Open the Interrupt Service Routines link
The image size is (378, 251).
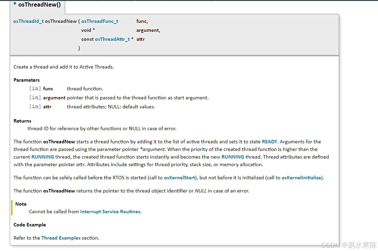pos(110,212)
